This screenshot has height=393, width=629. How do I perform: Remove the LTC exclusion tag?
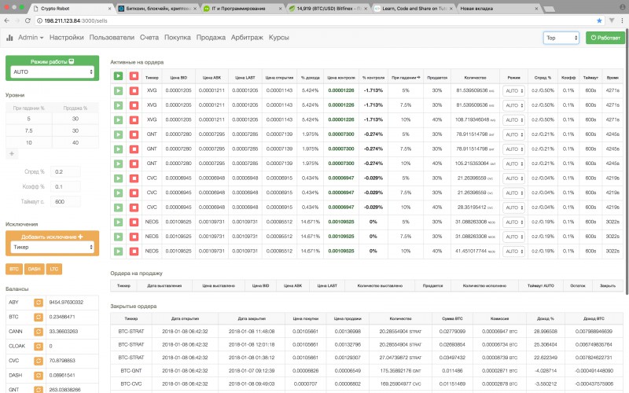pyautogui.click(x=54, y=269)
